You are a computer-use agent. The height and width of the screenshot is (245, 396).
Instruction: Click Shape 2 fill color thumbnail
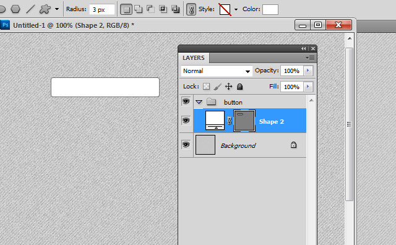(215, 121)
